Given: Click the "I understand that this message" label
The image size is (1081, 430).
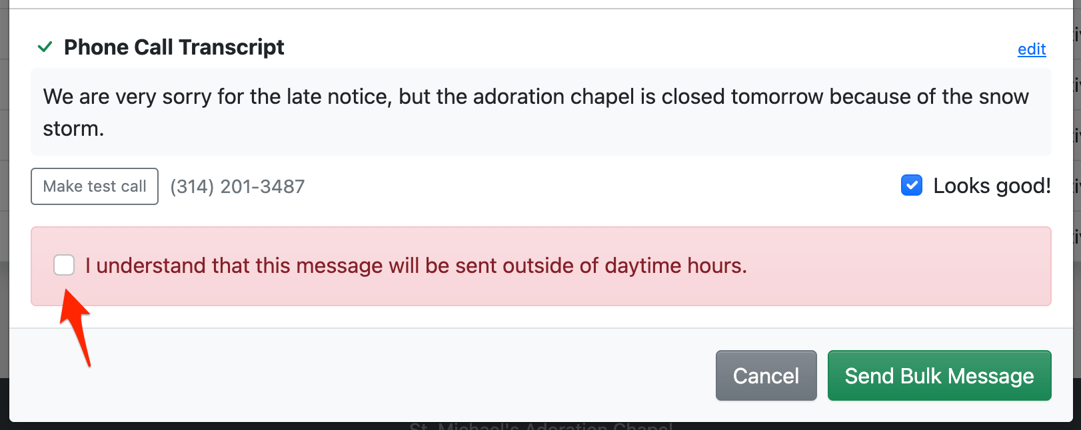Looking at the screenshot, I should coord(416,266).
